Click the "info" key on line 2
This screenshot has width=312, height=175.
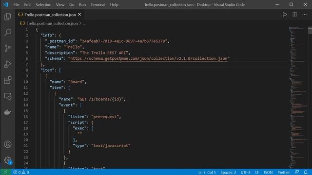(x=47, y=35)
